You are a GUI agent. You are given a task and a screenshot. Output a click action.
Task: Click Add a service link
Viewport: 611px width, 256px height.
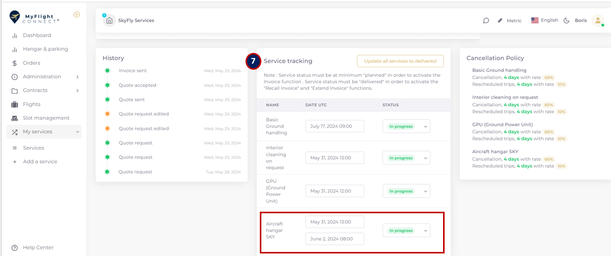point(40,162)
